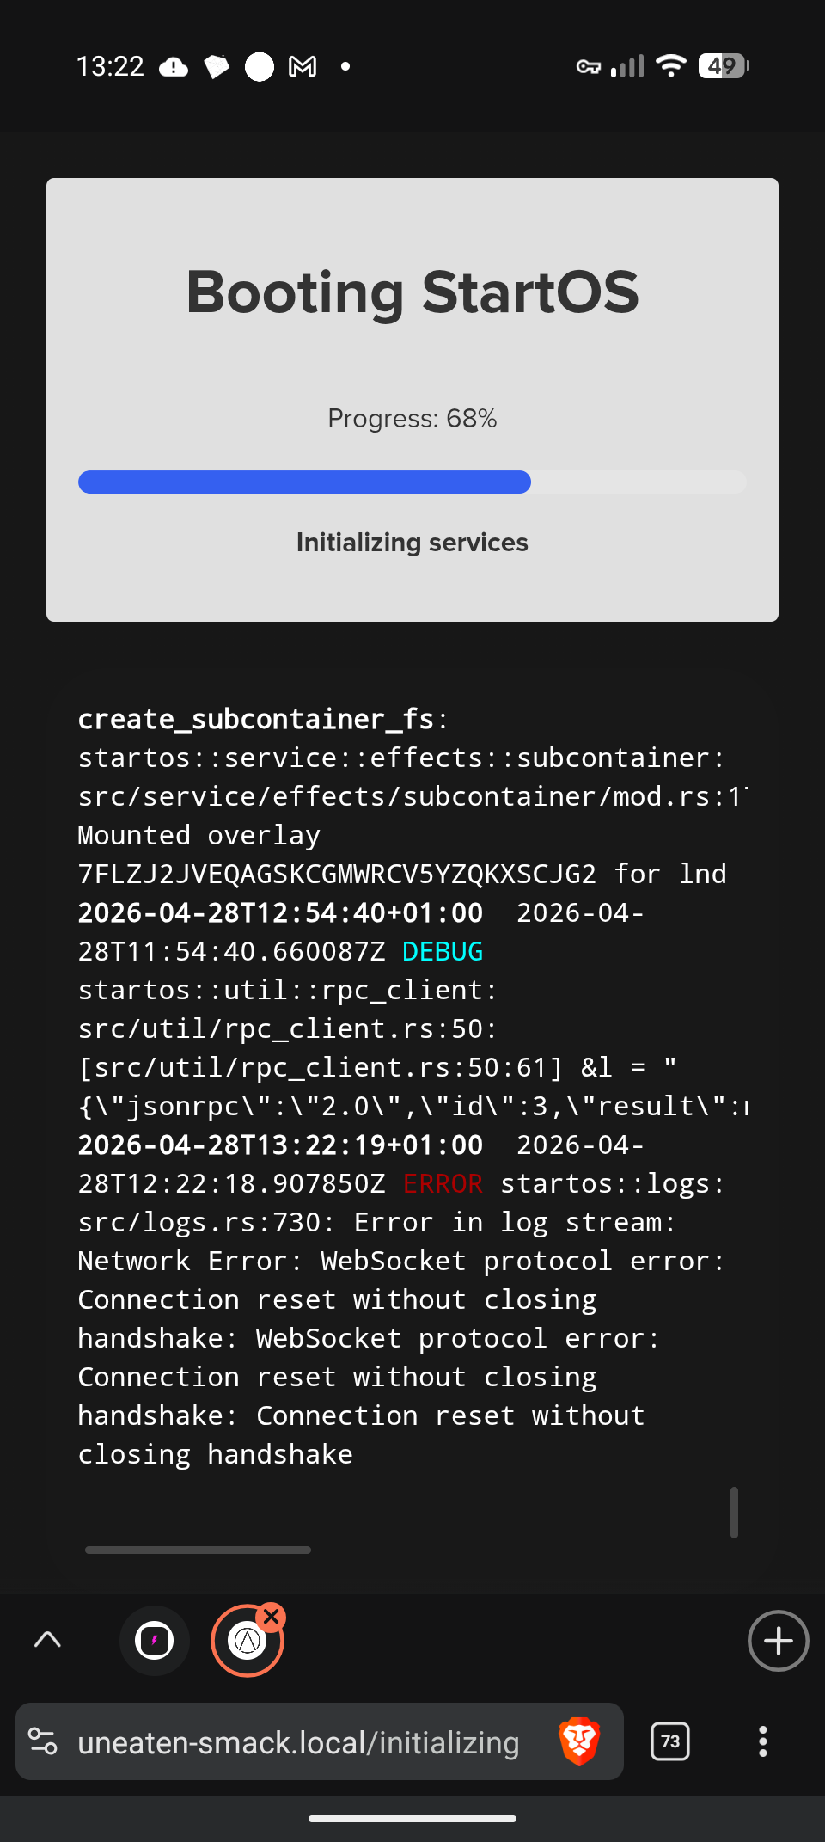The height and width of the screenshot is (1842, 825).
Task: Add a new tab with plus button
Action: point(778,1641)
